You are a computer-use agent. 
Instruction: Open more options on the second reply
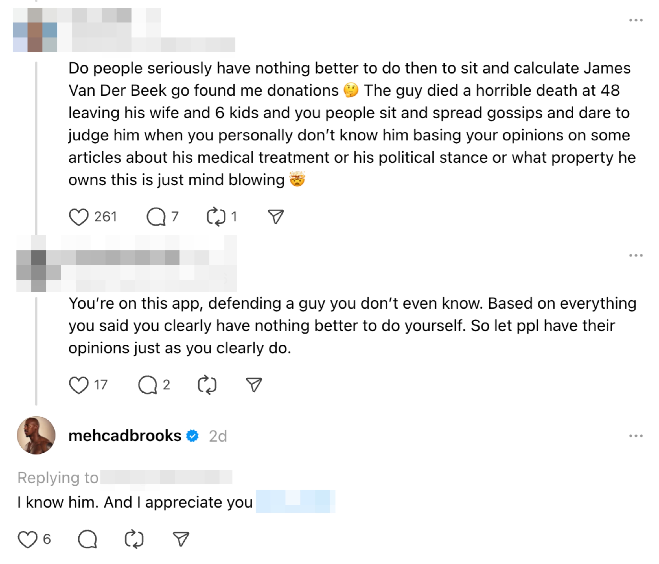click(636, 255)
